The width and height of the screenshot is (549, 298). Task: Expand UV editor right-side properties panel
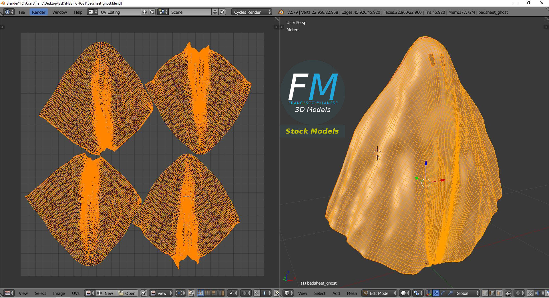pos(276,27)
